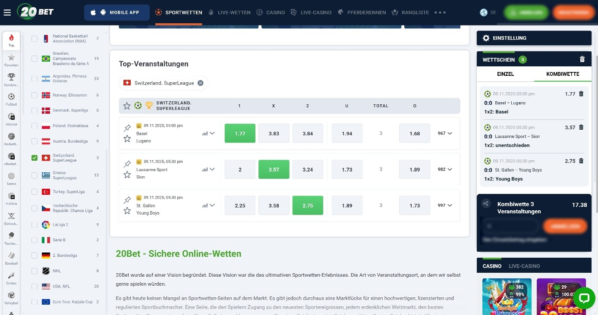The width and height of the screenshot is (598, 315).
Task: Select odds 3.83 draw for Basel vs Lugano
Action: [x=274, y=134]
